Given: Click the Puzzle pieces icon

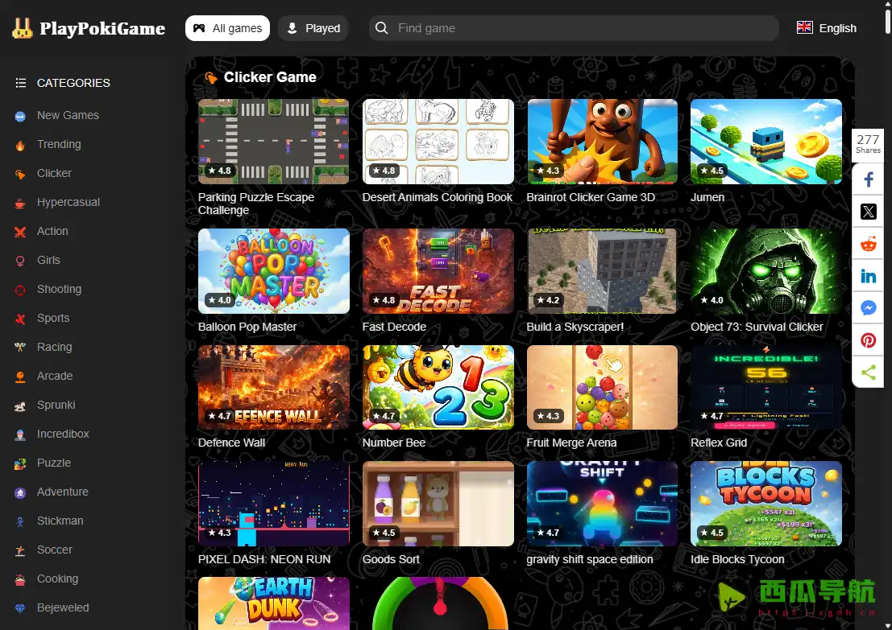Looking at the screenshot, I should (x=20, y=463).
